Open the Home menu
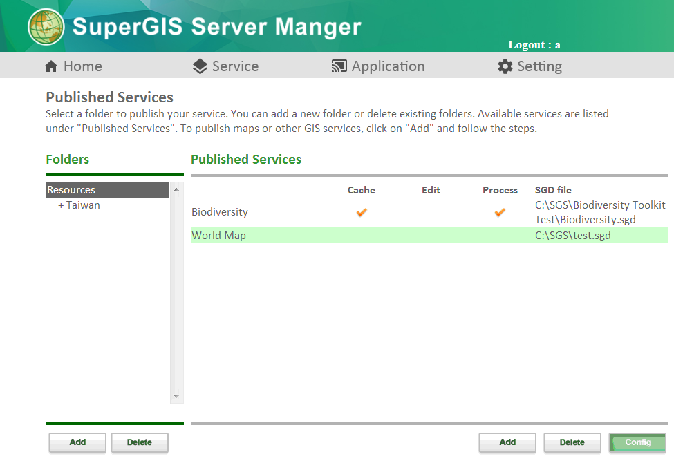Viewport: 674px width, 463px height. (73, 66)
